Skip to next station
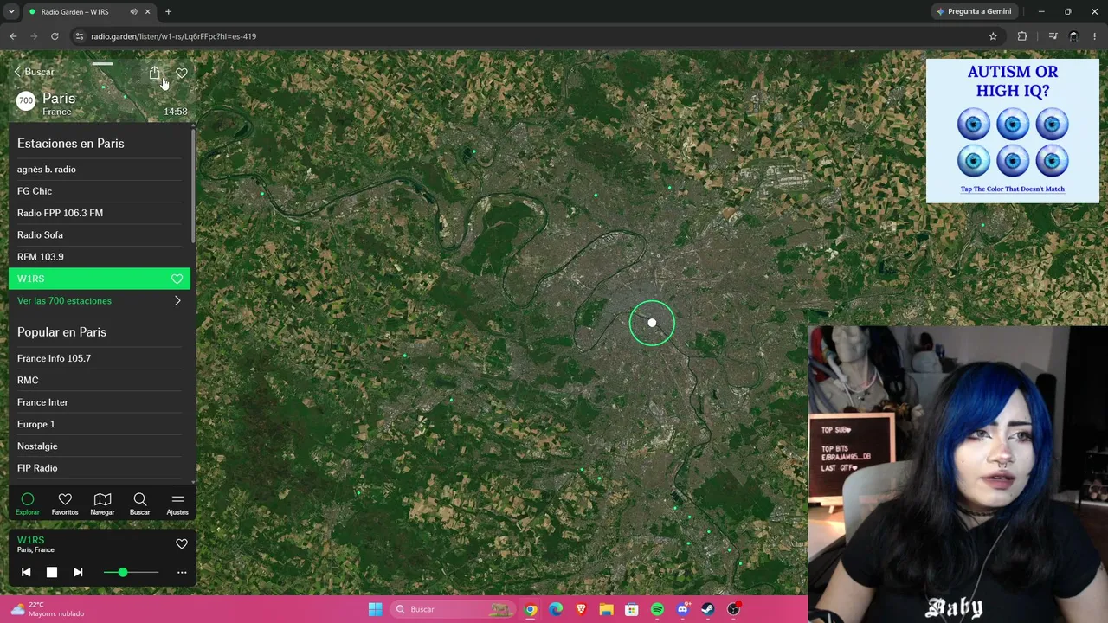 [x=78, y=572]
